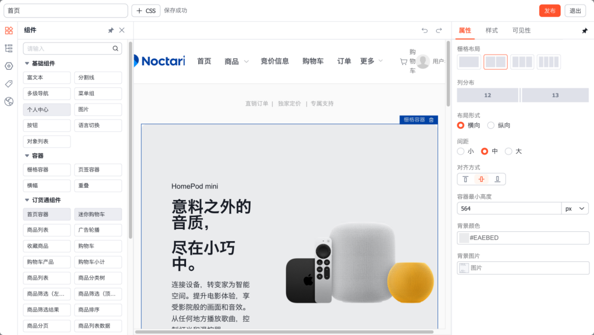
Task: Open the px unit dropdown
Action: point(575,208)
